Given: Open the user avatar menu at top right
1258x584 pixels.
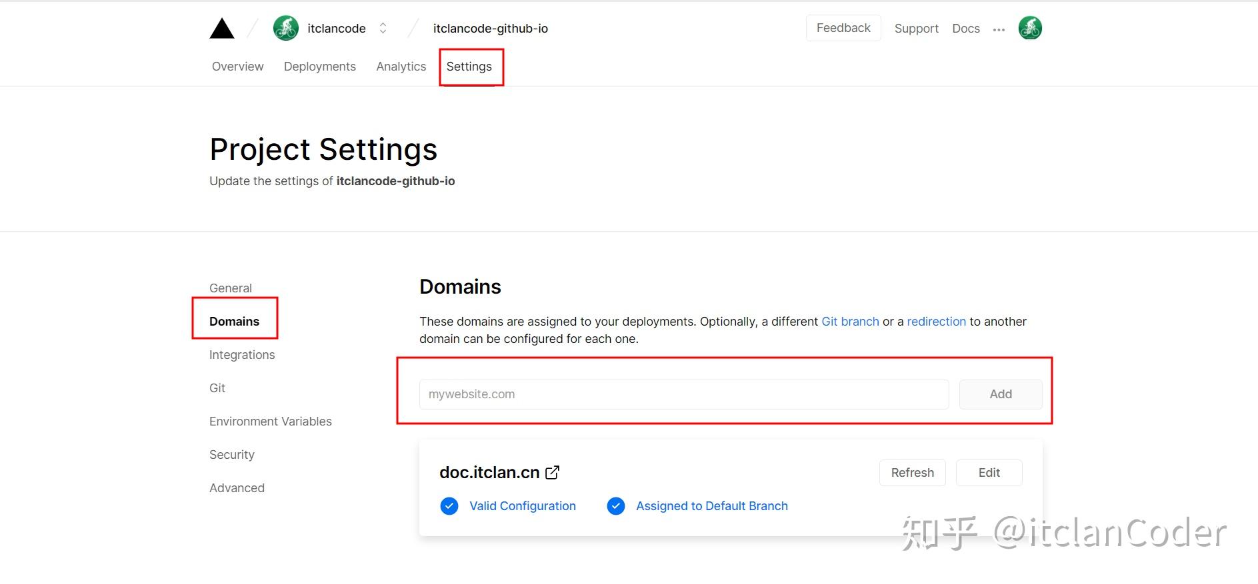Looking at the screenshot, I should [1030, 28].
